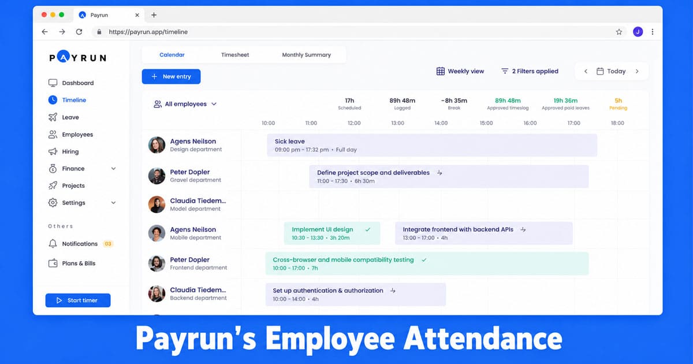Viewport: 693px width, 364px height.
Task: Click checkmark on Cross-browser testing entry
Action: click(x=424, y=260)
